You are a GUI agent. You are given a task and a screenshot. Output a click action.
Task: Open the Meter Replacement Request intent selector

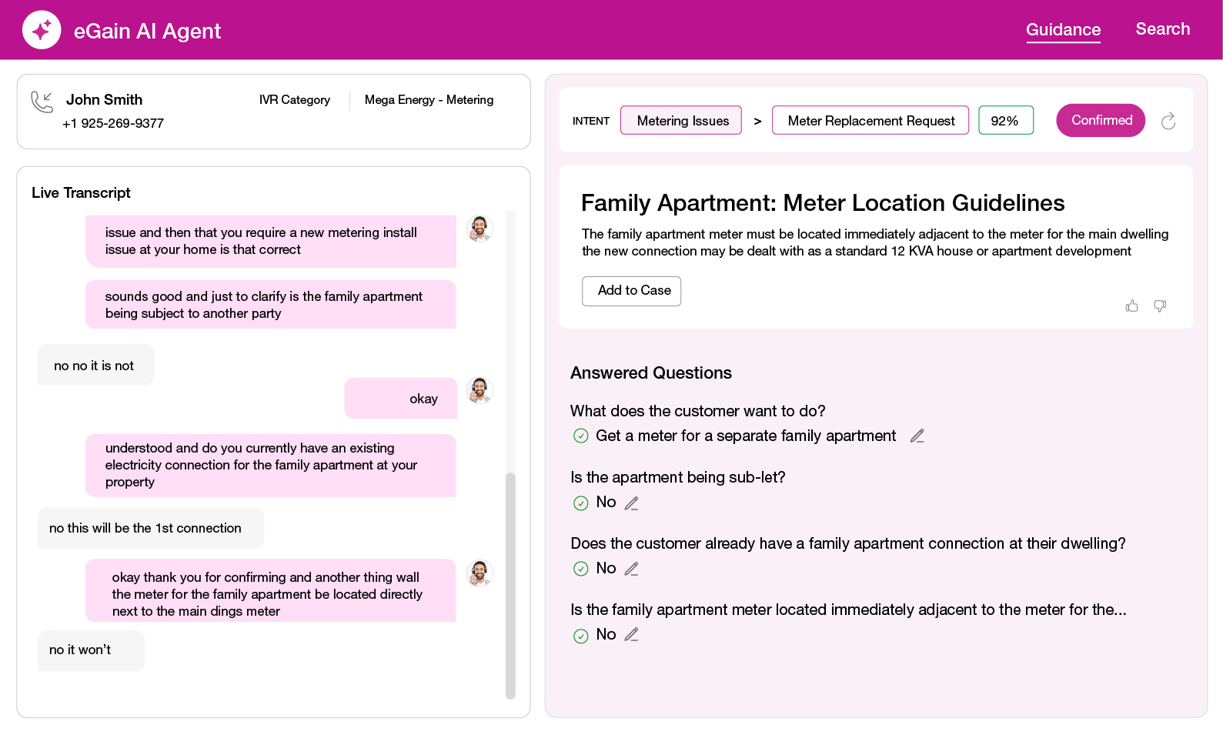coord(870,121)
